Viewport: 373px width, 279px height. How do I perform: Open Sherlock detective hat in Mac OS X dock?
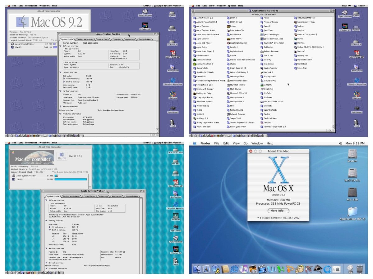pyautogui.click(x=318, y=269)
